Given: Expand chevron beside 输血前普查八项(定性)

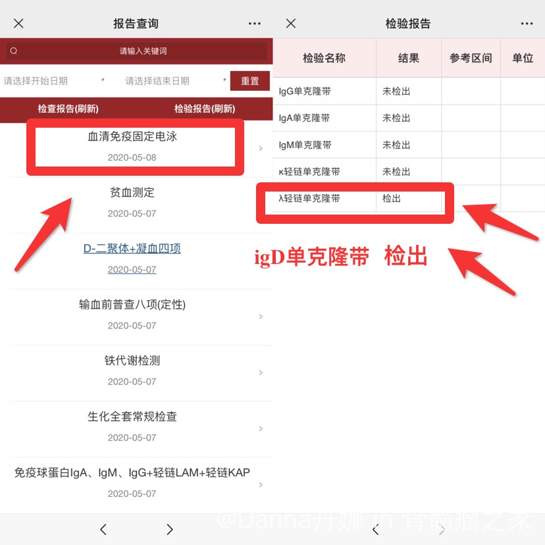Looking at the screenshot, I should (261, 317).
